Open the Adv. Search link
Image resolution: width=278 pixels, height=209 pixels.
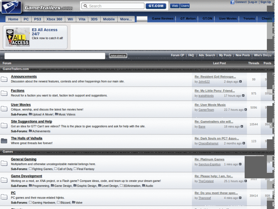pyautogui.click(x=207, y=55)
